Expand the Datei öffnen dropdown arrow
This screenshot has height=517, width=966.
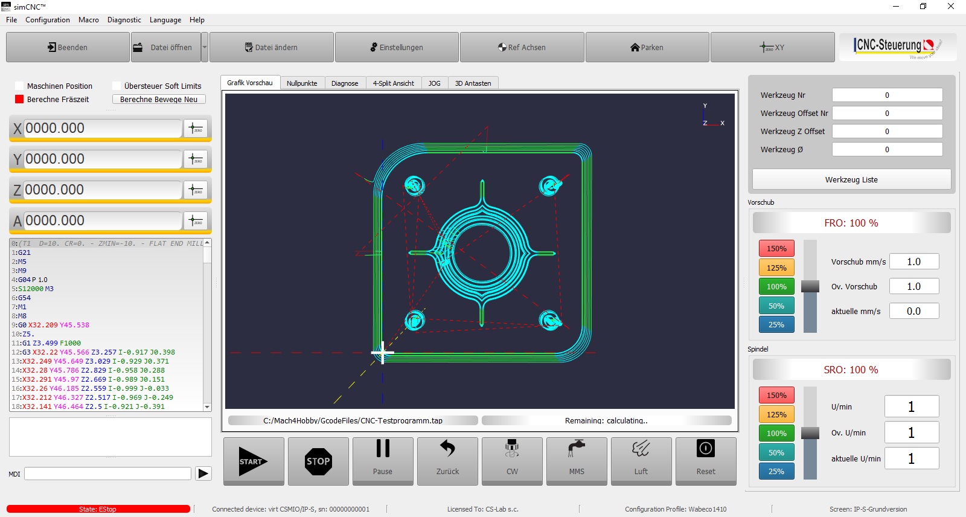tap(205, 47)
